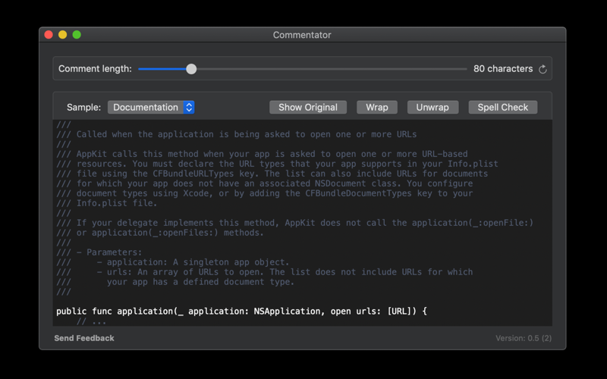
Task: Click the Version 0.5 (2) label
Action: point(524,338)
